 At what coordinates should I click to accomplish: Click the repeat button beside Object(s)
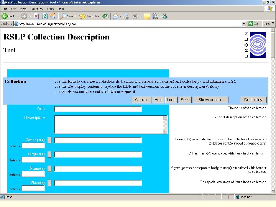point(49,154)
